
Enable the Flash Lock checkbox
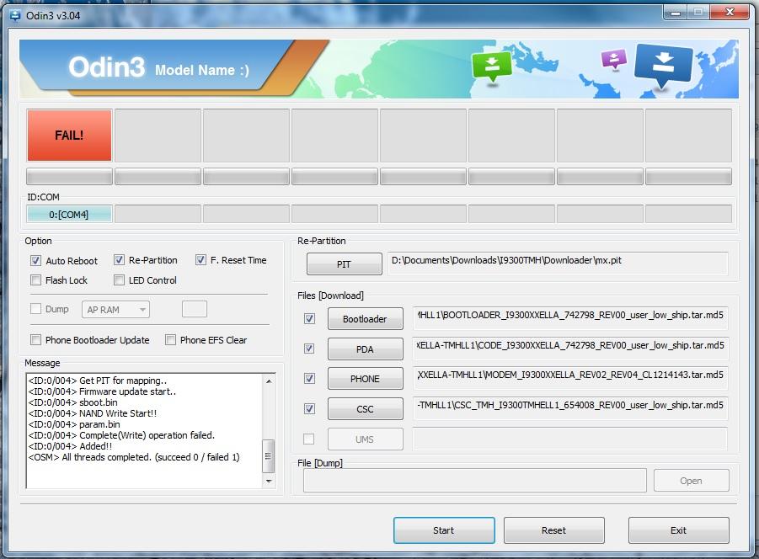point(35,280)
